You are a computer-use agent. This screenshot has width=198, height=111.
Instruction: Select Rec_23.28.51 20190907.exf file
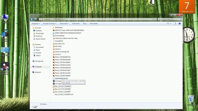[x=64, y=94]
